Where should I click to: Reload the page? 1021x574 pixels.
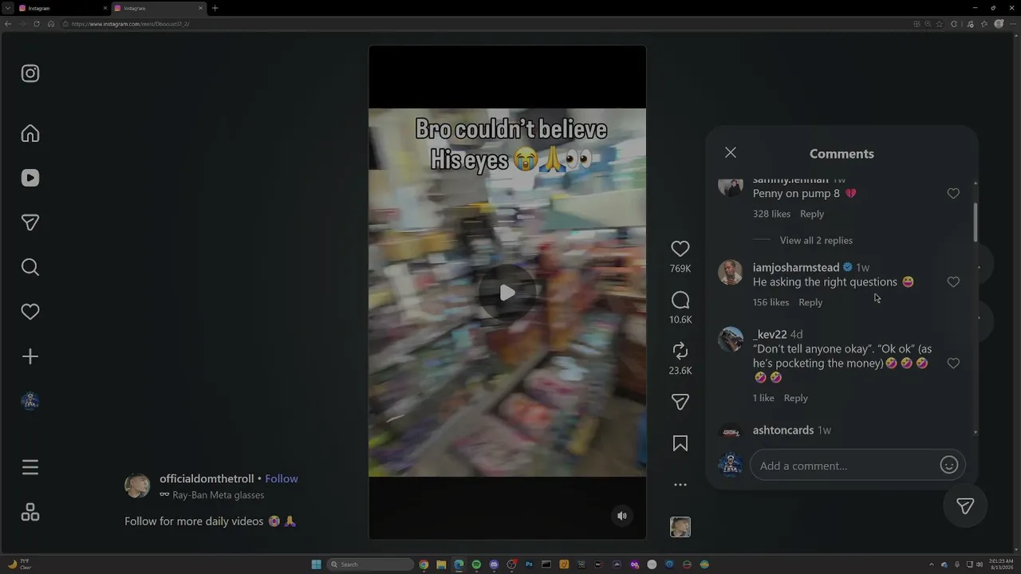click(37, 24)
